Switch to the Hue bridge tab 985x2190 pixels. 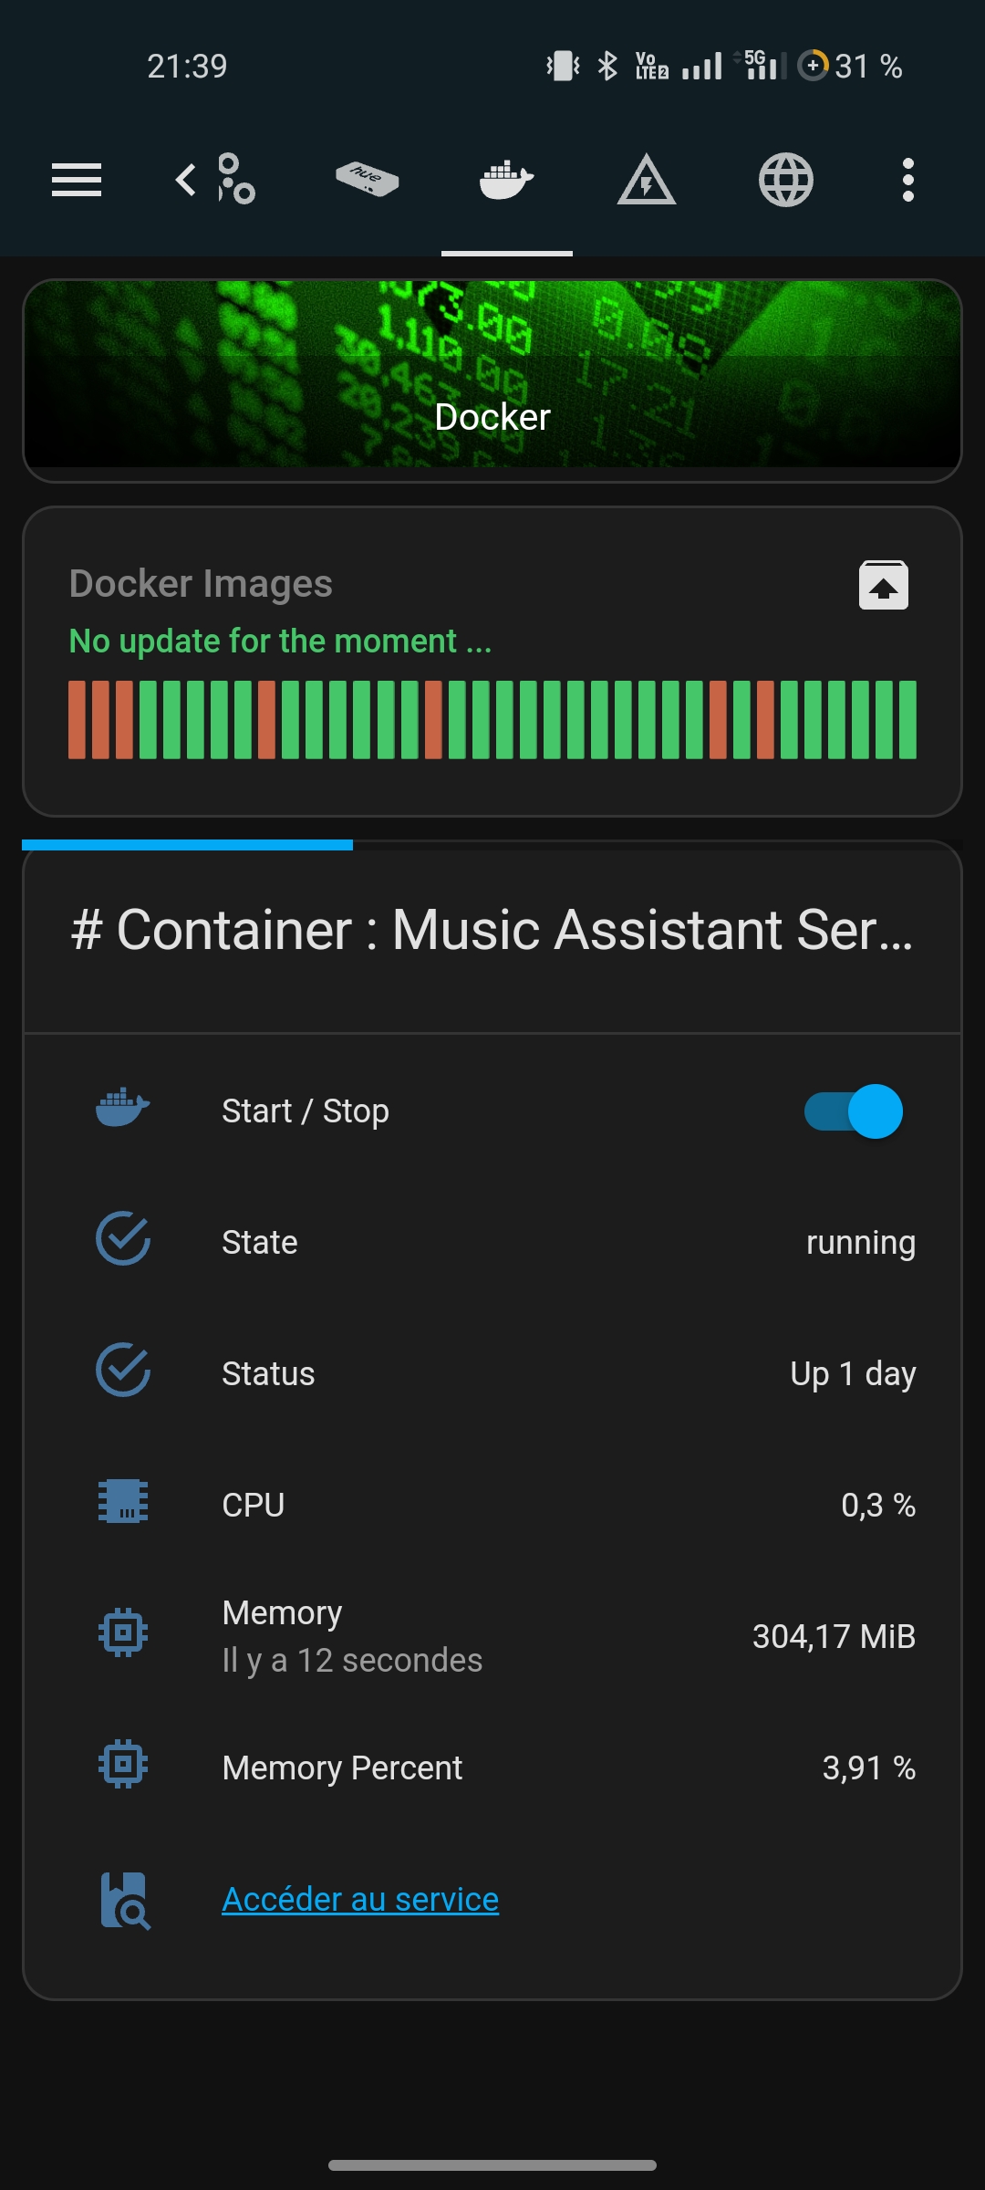tap(367, 179)
